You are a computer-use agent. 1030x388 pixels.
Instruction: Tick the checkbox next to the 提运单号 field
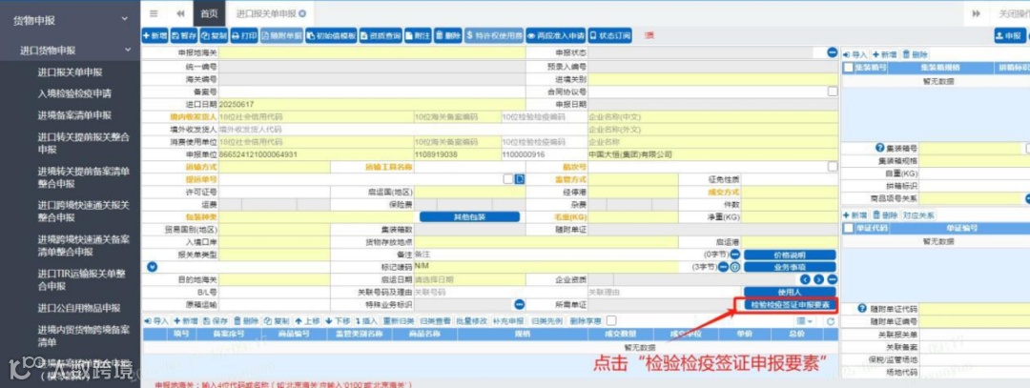tap(507, 178)
